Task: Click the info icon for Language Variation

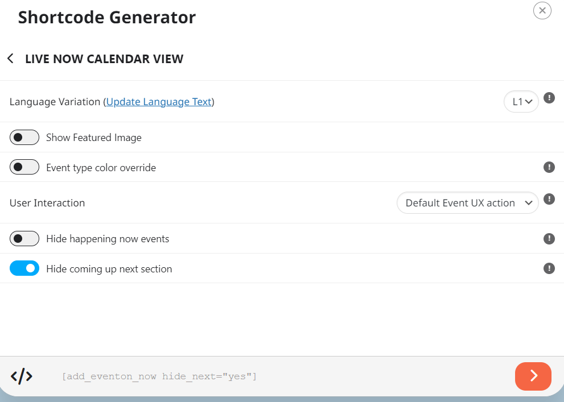Action: pyautogui.click(x=549, y=98)
